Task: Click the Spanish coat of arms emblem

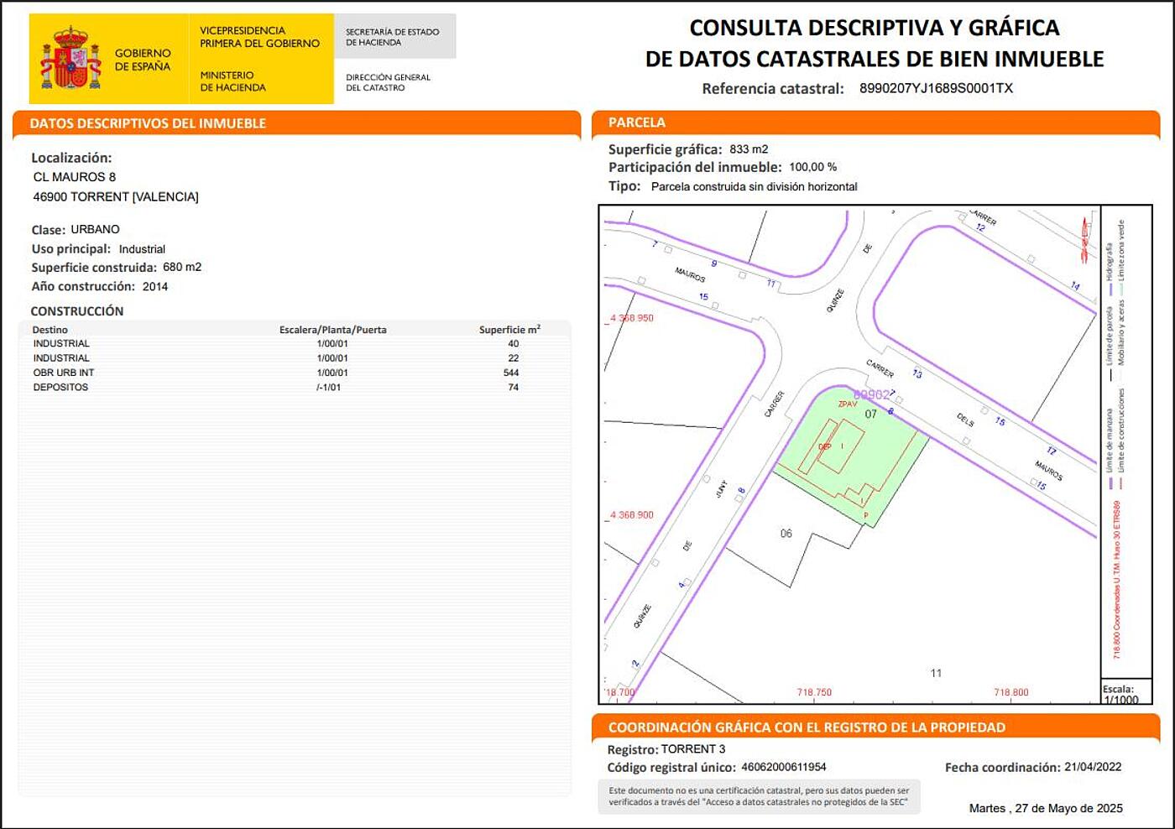Action: pos(70,58)
